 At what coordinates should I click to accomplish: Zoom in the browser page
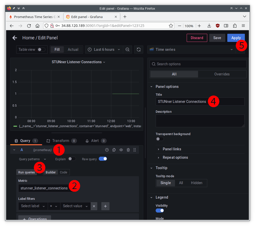point(199,26)
